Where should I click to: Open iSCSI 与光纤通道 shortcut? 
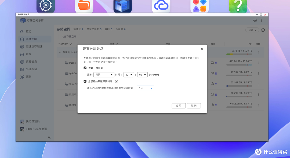coord(34,129)
